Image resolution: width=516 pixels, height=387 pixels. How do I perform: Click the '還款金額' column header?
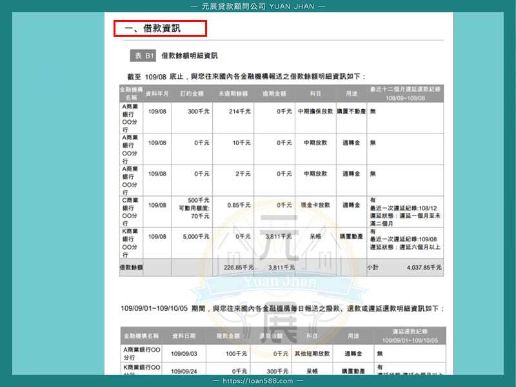271,336
